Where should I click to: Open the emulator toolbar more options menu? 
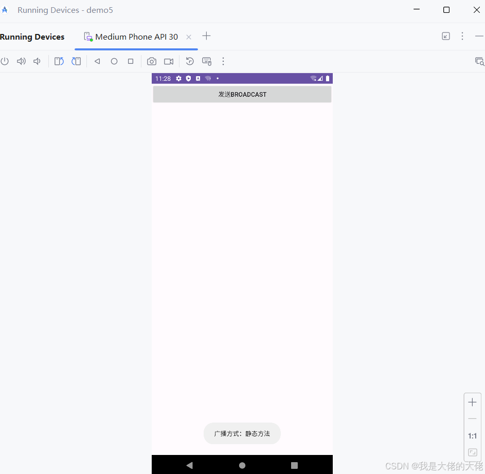tap(223, 61)
